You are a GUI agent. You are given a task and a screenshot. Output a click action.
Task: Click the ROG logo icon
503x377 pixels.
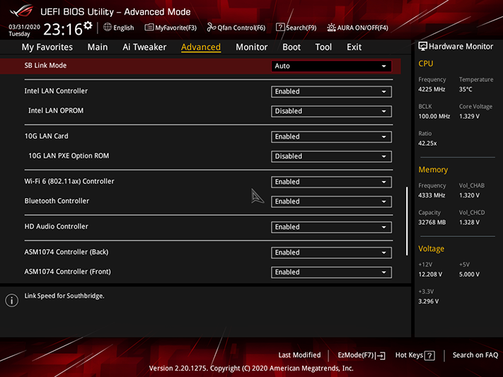click(x=21, y=11)
